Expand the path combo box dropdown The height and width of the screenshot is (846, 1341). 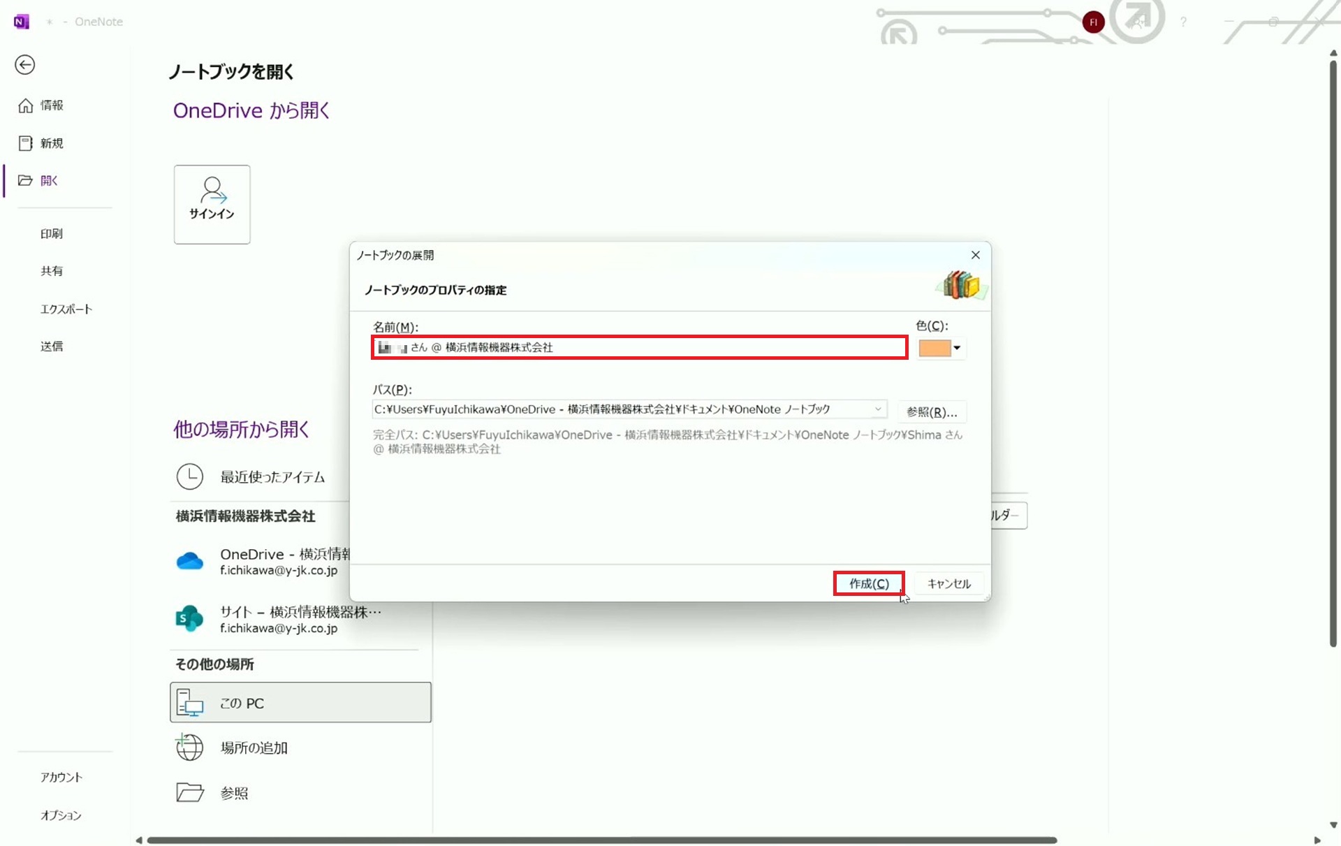tap(878, 409)
